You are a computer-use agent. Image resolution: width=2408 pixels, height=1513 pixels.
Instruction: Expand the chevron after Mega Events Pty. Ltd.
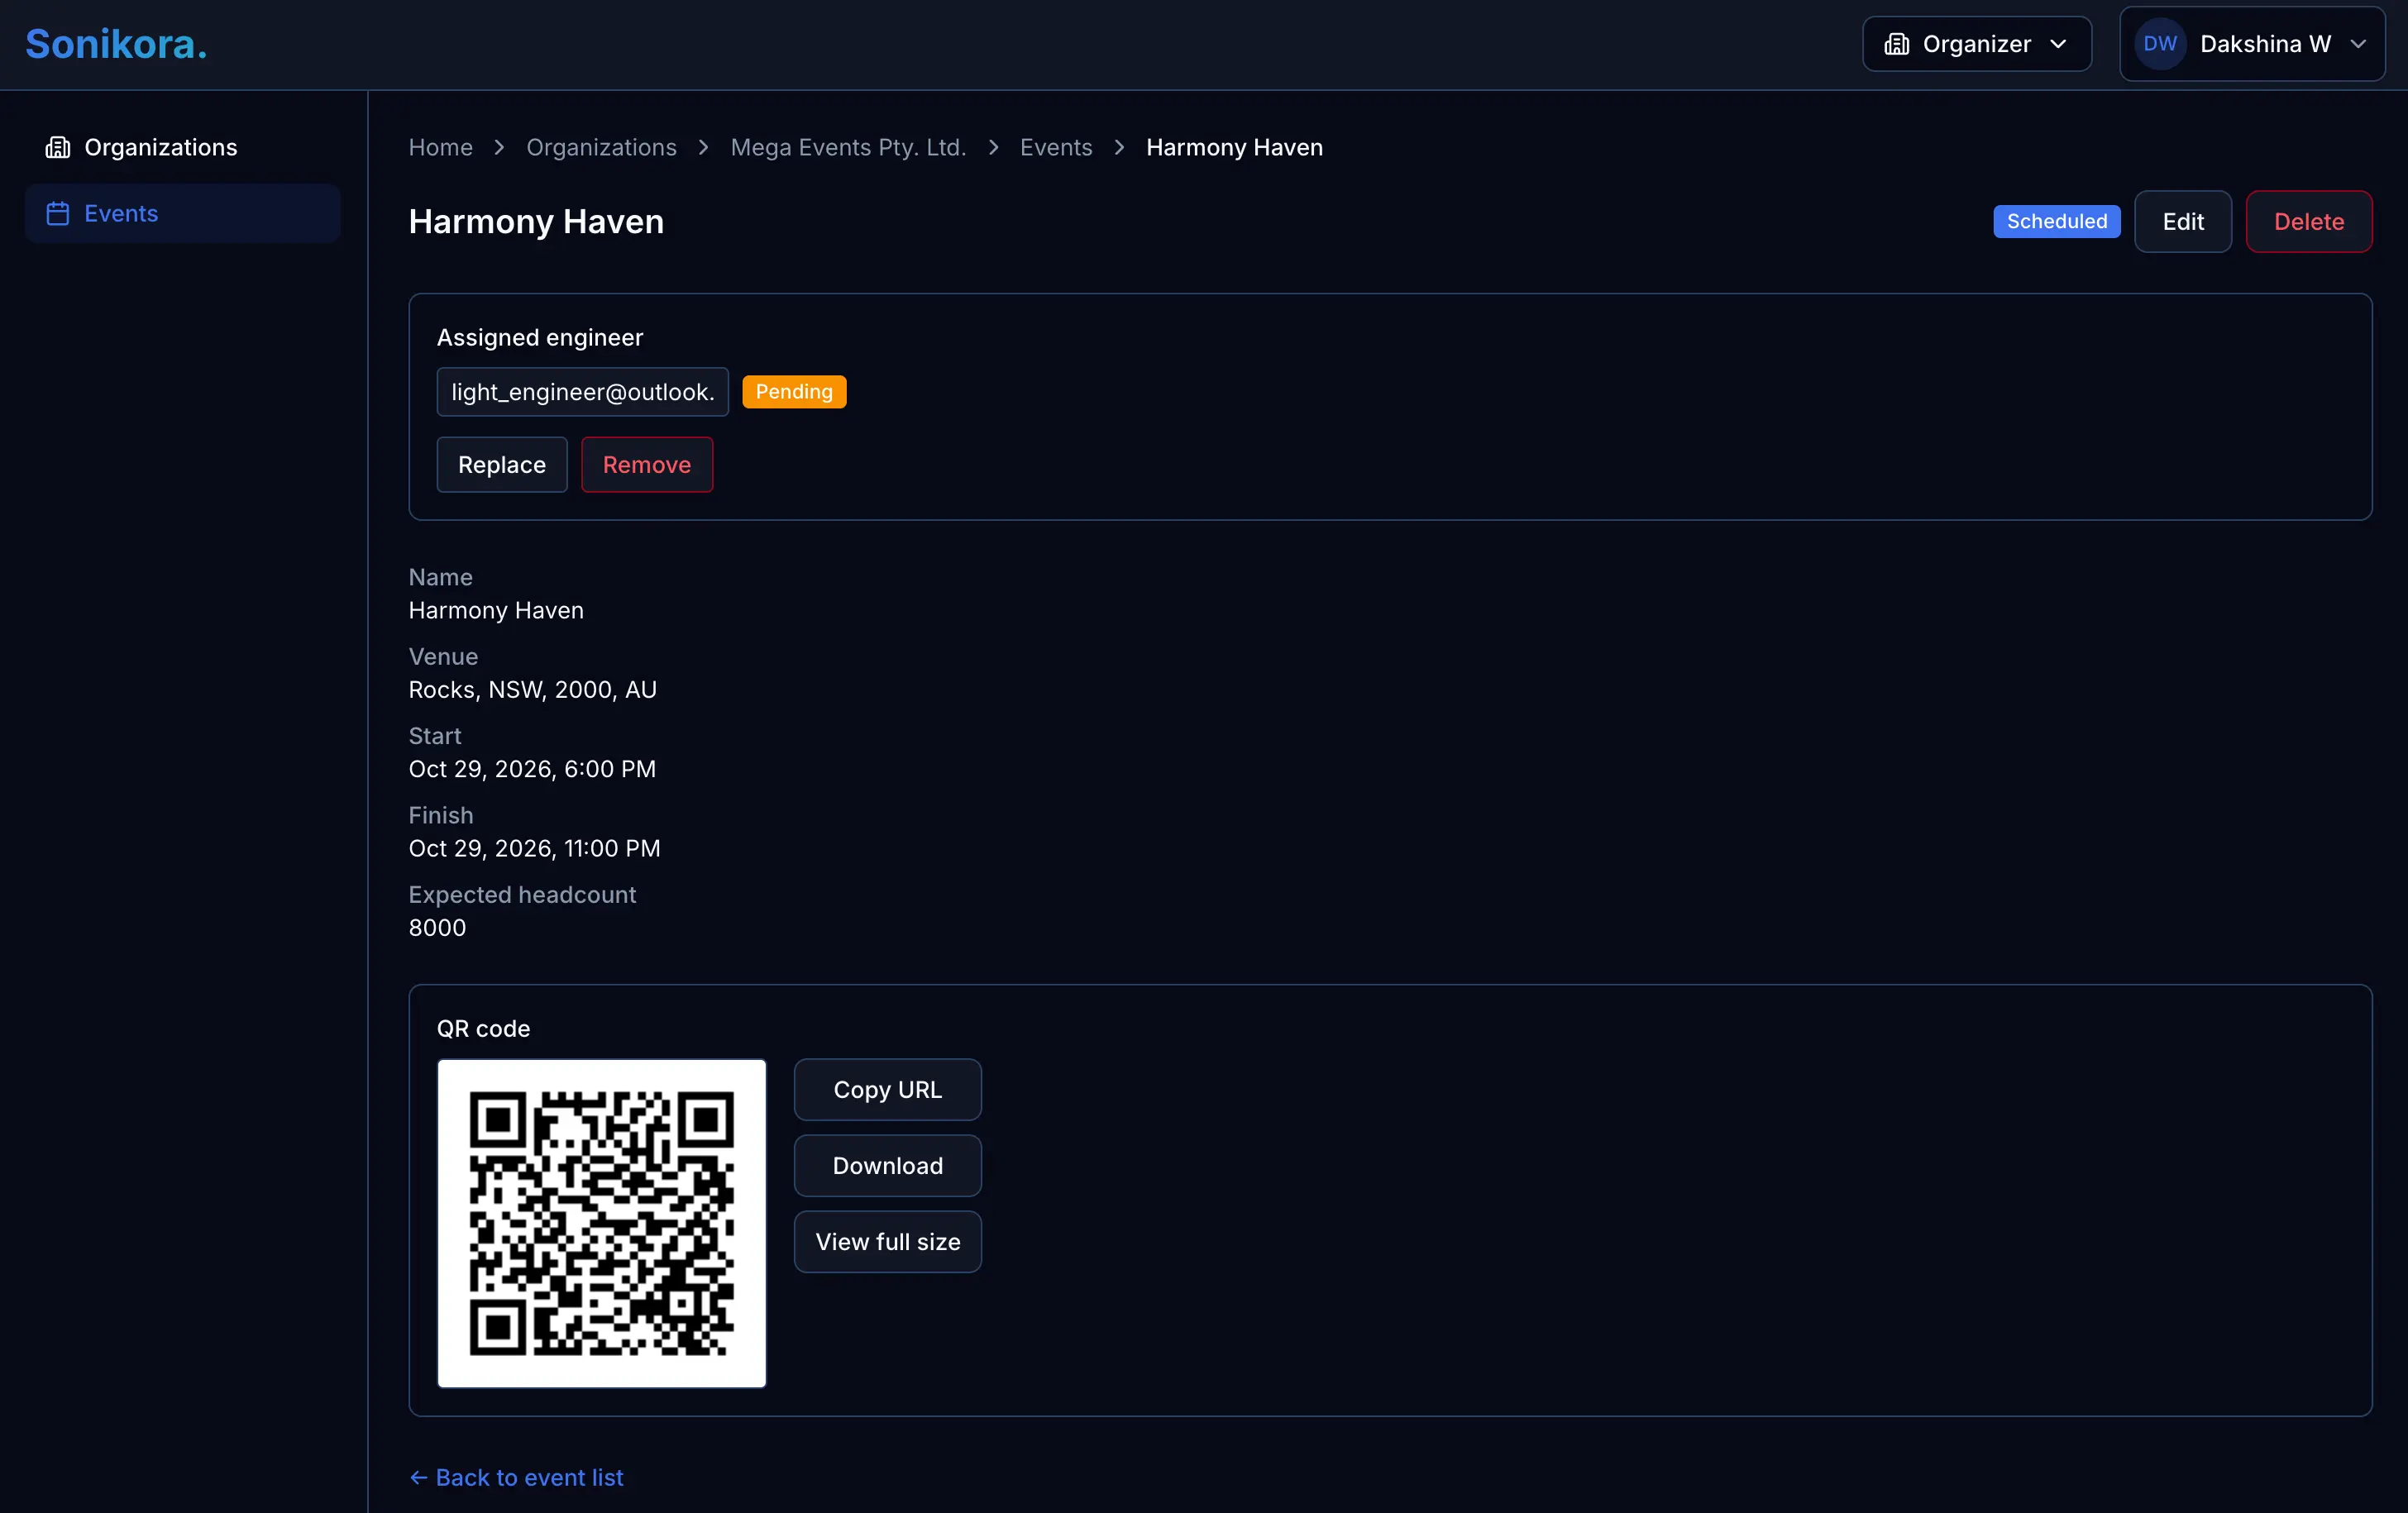tap(993, 147)
